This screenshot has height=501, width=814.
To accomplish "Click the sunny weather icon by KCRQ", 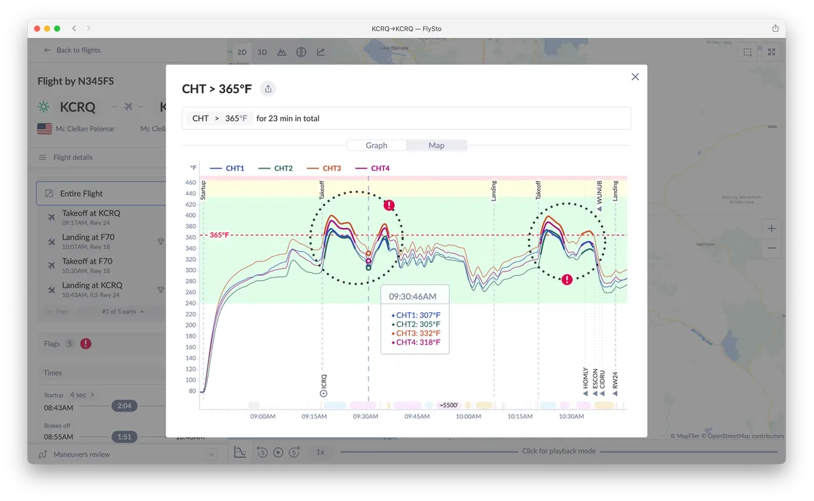I will (44, 107).
